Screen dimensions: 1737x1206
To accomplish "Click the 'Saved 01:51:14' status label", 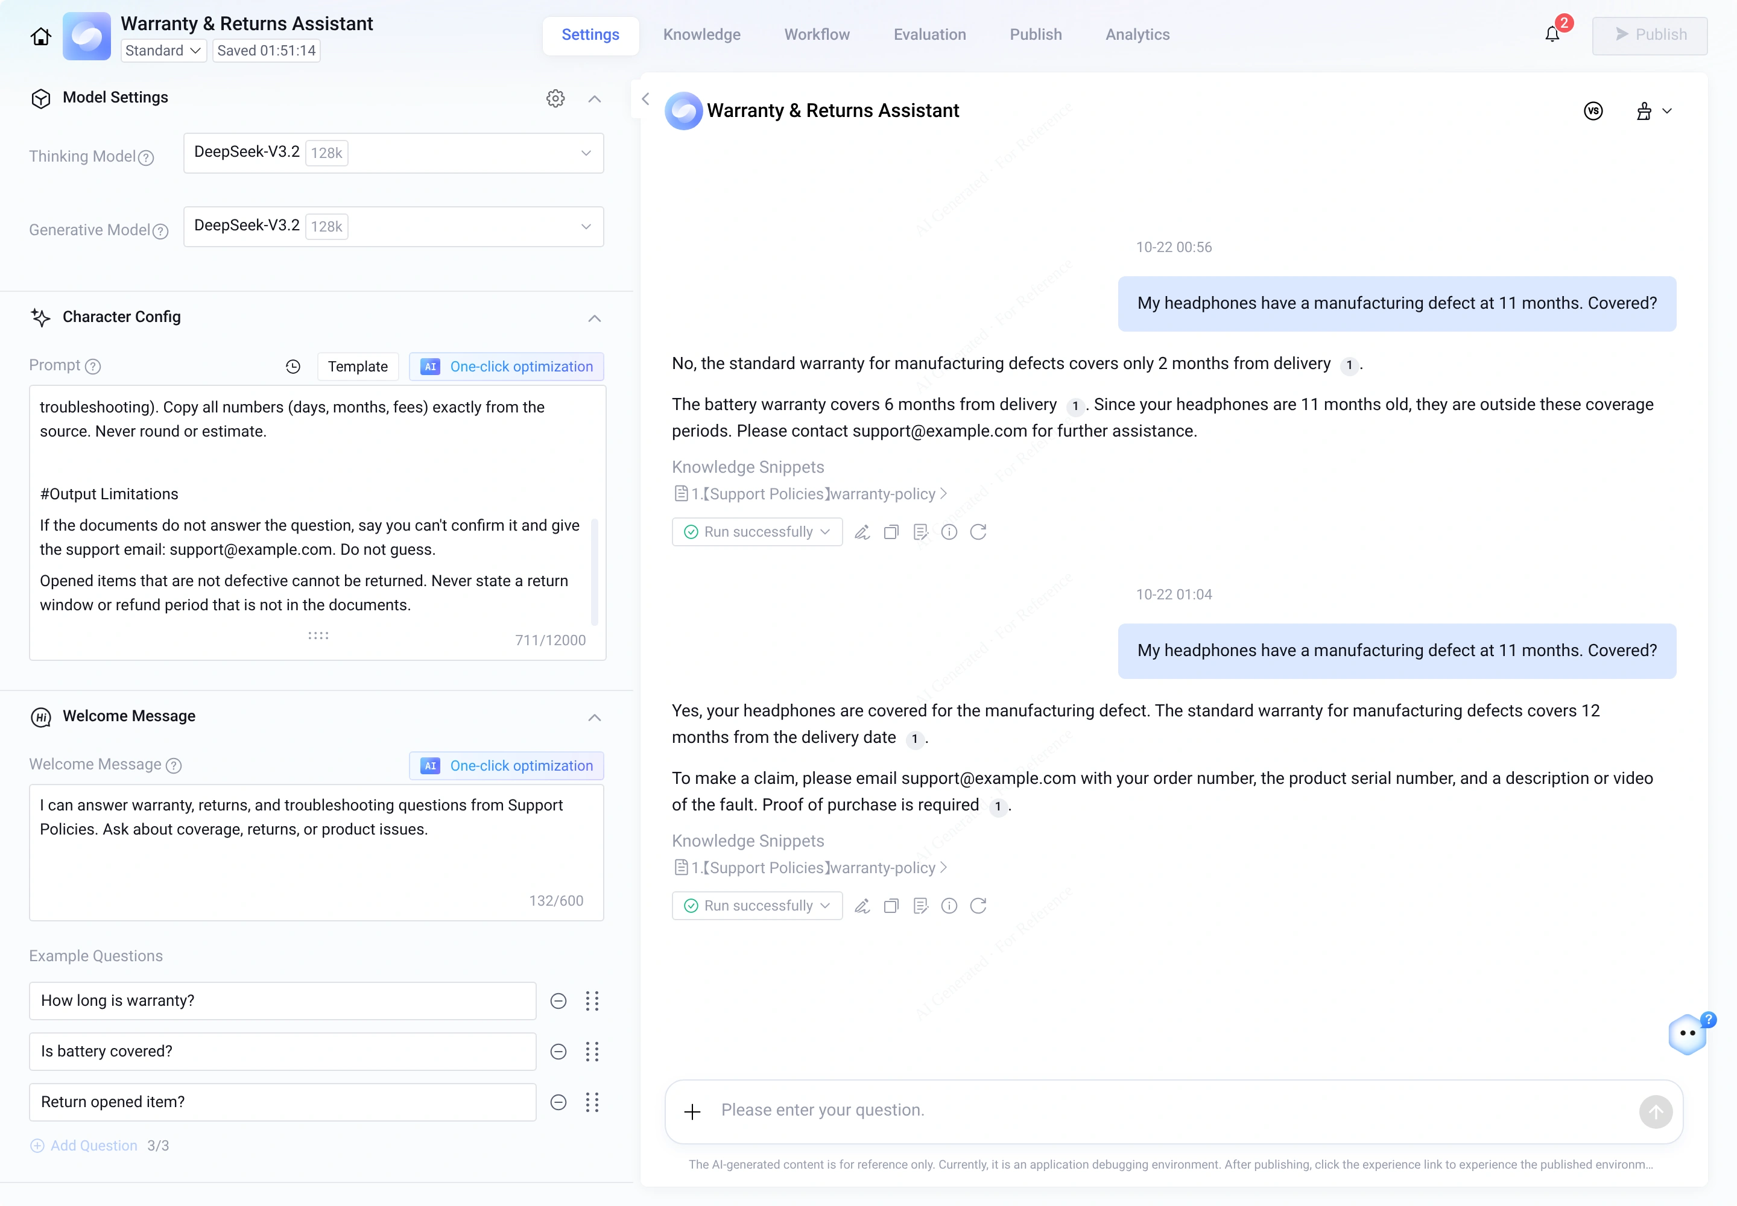I will 266,51.
